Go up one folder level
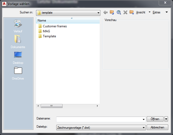Image resolution: width=173 pixels, height=135 pixels. (x=112, y=12)
